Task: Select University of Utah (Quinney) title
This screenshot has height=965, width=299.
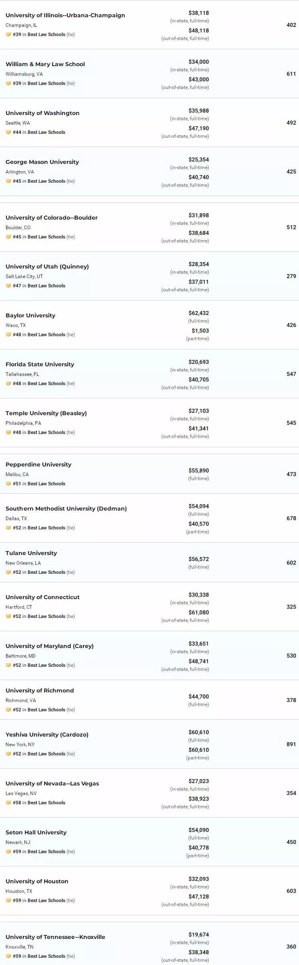Action: click(x=47, y=266)
